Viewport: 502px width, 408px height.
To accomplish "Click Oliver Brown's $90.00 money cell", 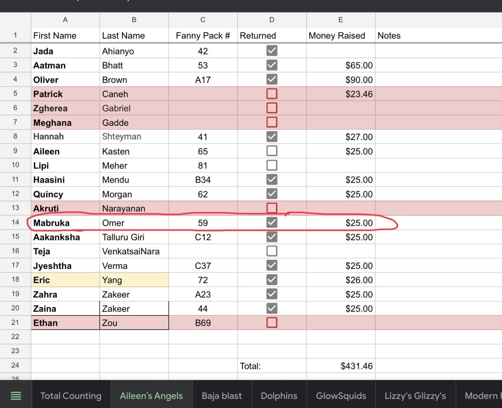I will pos(340,80).
